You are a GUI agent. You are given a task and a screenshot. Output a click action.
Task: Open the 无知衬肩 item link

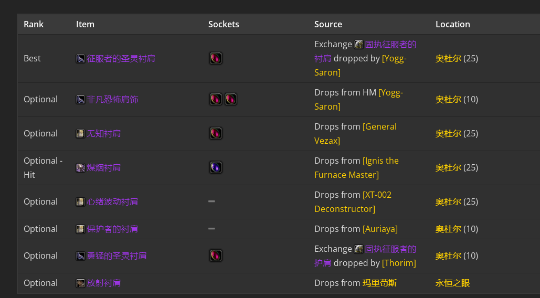point(104,134)
